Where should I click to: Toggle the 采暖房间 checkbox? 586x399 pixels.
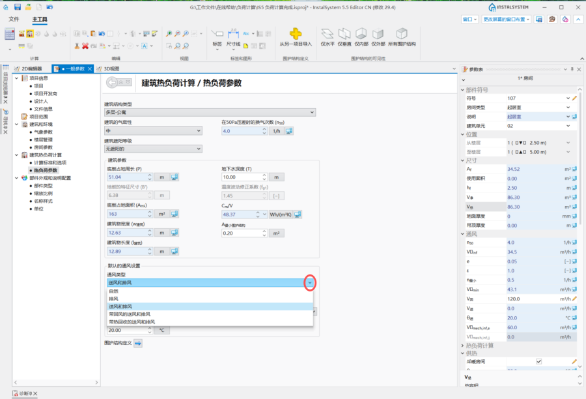click(538, 361)
